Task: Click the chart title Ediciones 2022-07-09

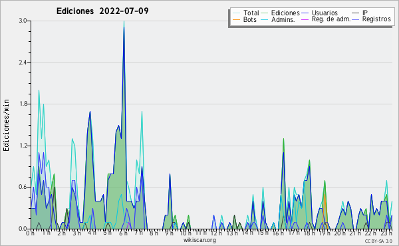Action: [102, 11]
